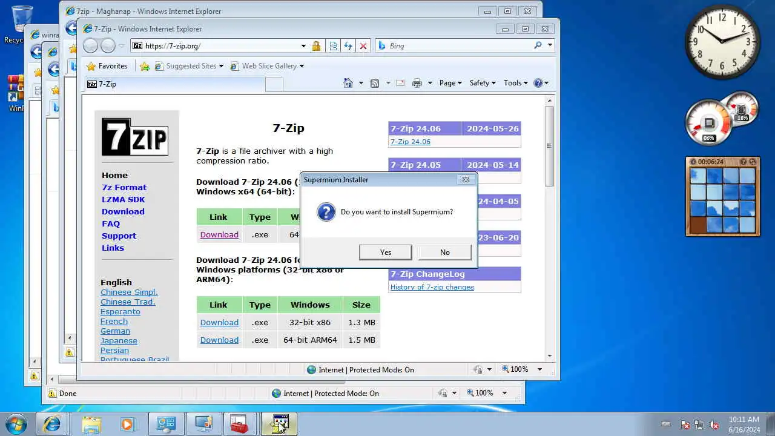The image size is (775, 436).
Task: Open the Tools menu
Action: point(515,83)
